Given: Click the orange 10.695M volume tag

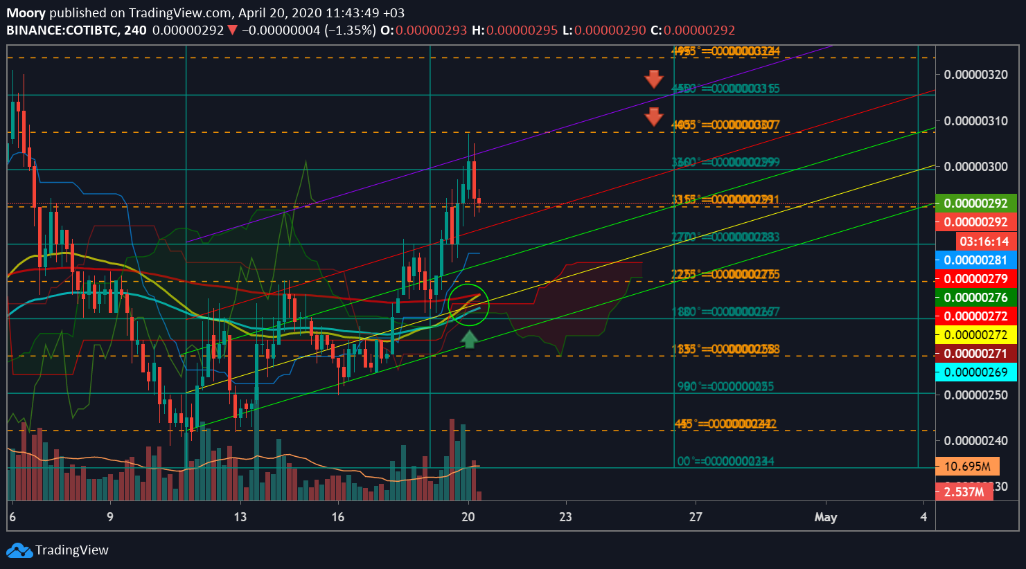Looking at the screenshot, I should coord(967,466).
